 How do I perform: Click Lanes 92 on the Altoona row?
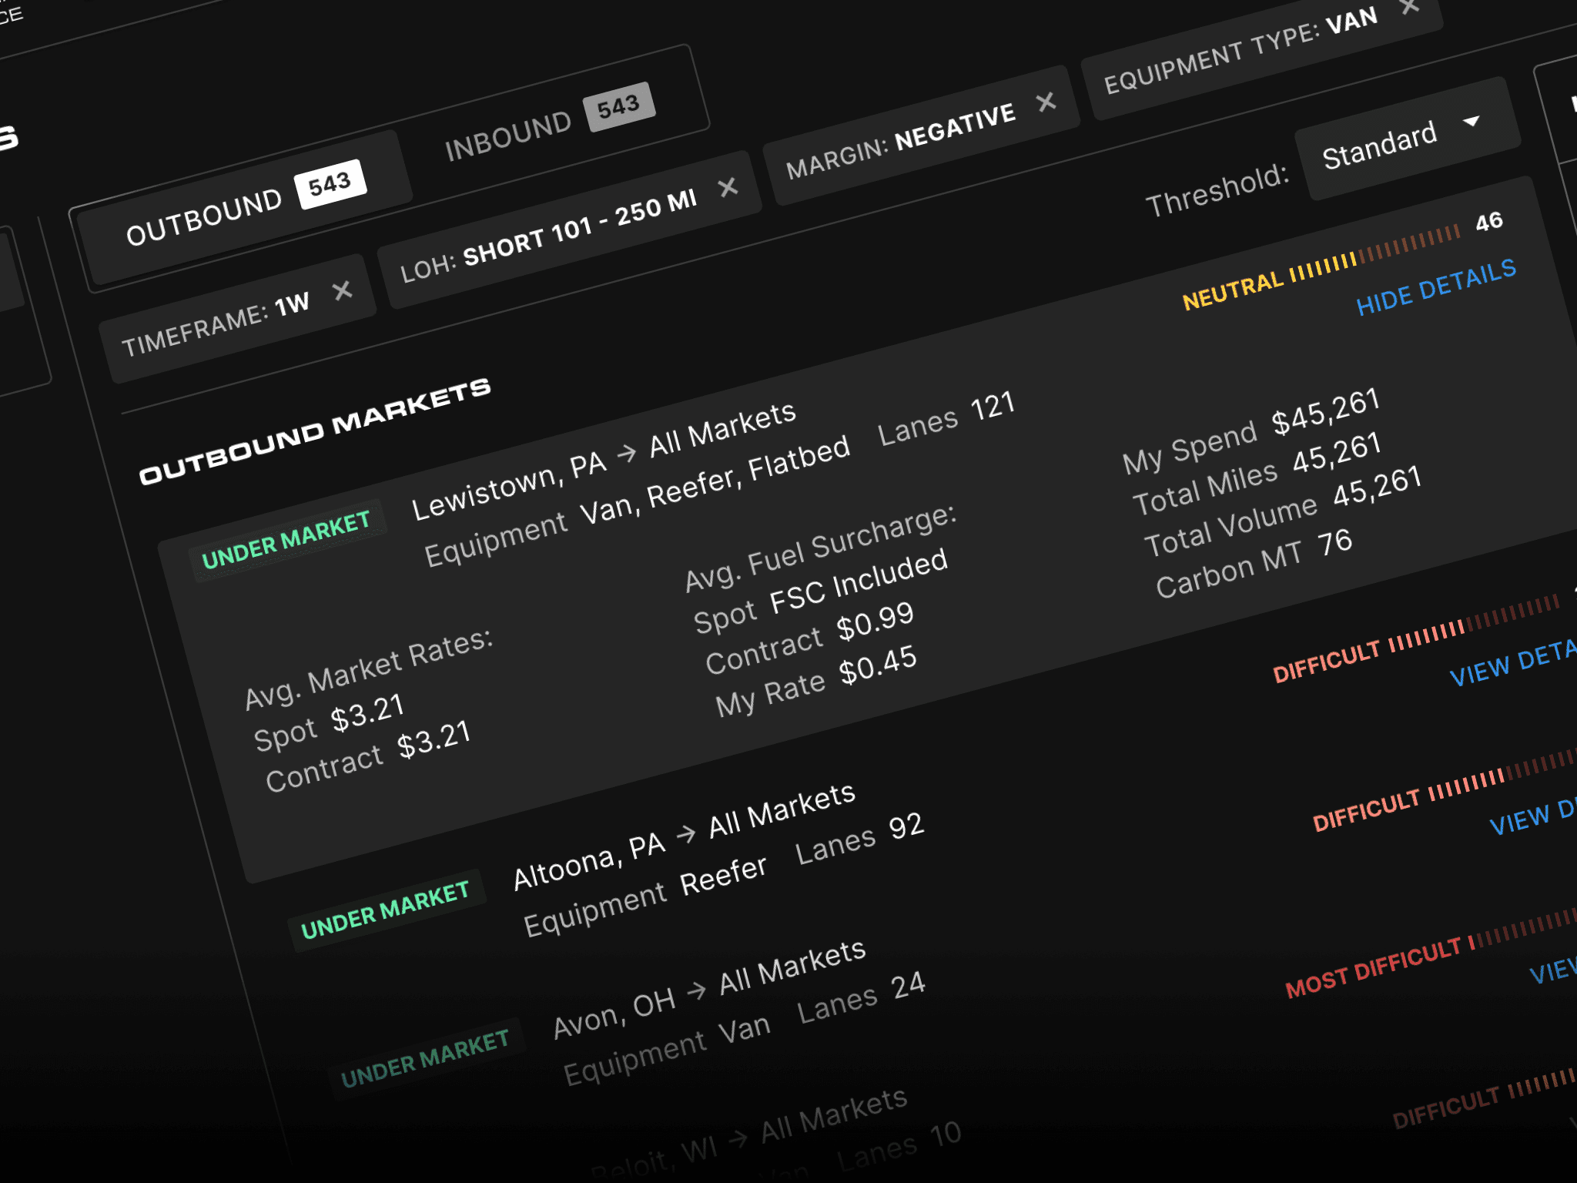[x=859, y=839]
